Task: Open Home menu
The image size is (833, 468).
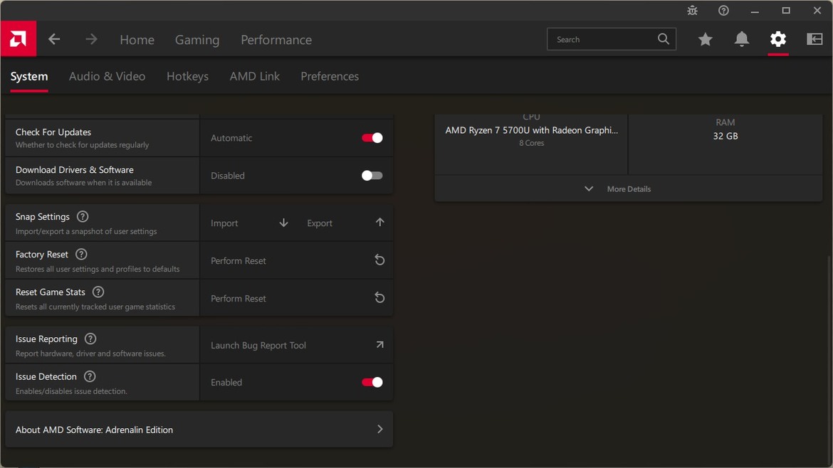Action: [137, 40]
